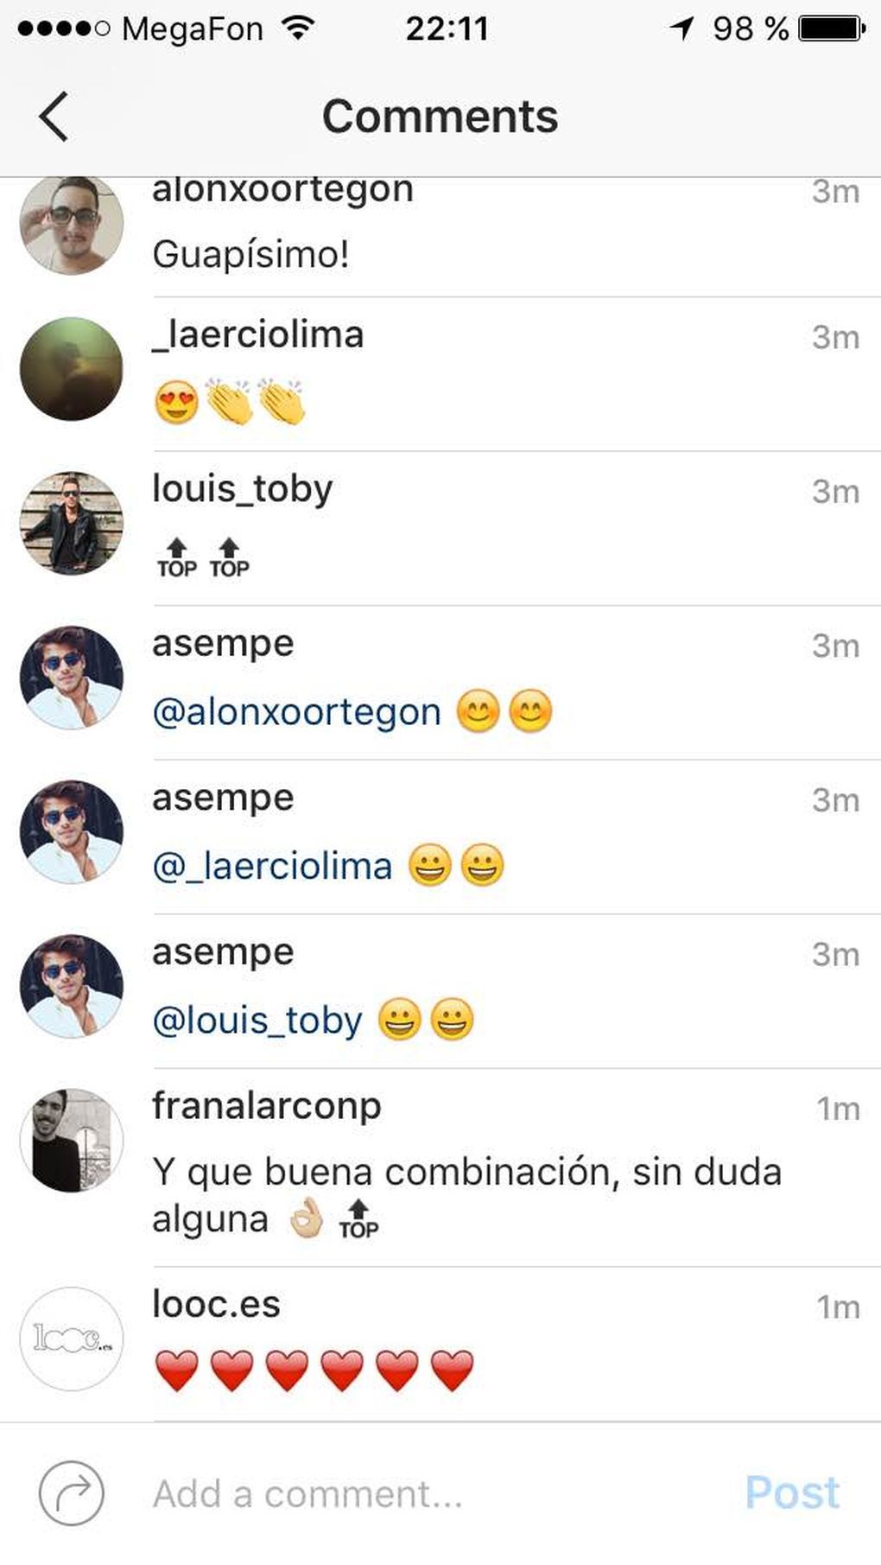Open the franalarconp username
Image resolution: width=881 pixels, height=1565 pixels.
(267, 1106)
